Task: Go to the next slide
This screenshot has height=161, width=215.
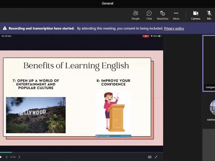Action: pyautogui.click(x=19, y=157)
